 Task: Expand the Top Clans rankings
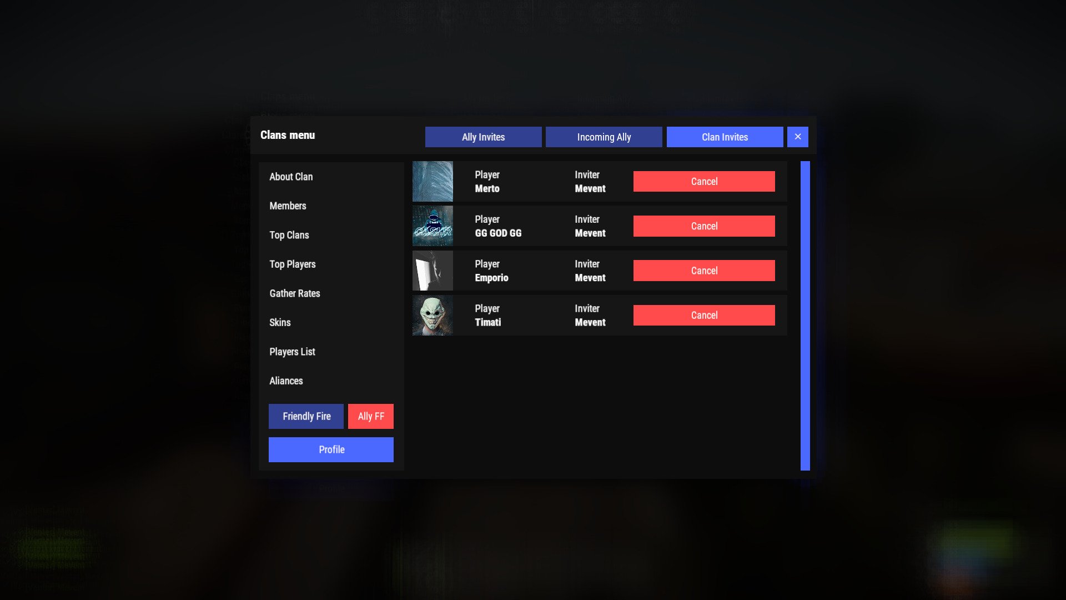tap(289, 234)
